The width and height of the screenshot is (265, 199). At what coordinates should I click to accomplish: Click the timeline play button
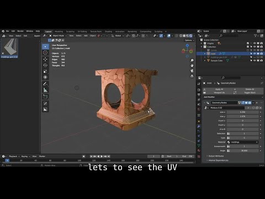102,156
